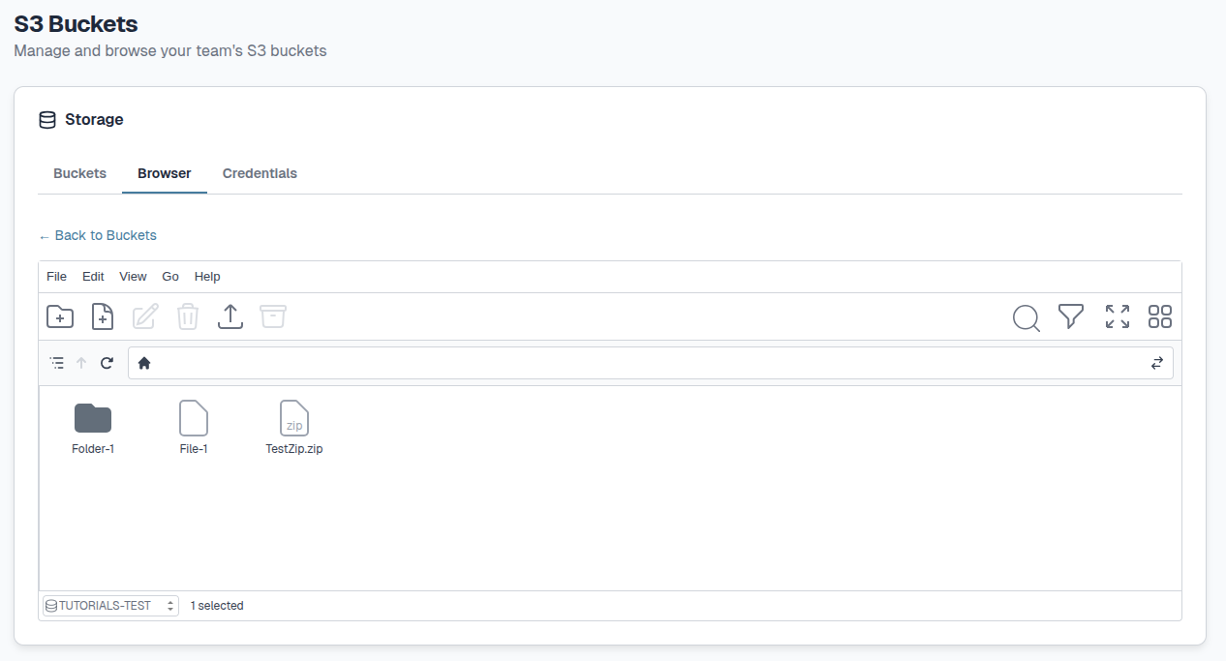
Task: Click the Upload files icon
Action: click(230, 316)
